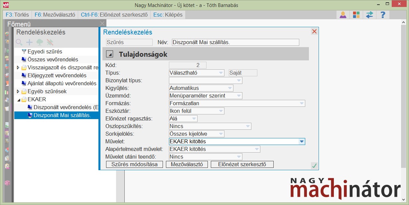Open the Üzemmód dropdown showing Menüparaméter szerint
Viewport: 409px width, 205px height.
pos(205,96)
